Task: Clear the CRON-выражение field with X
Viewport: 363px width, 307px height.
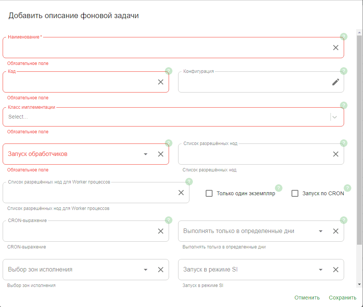Action: (x=161, y=231)
